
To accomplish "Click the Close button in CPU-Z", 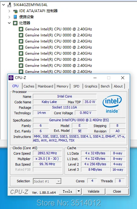I will tap(117, 191).
